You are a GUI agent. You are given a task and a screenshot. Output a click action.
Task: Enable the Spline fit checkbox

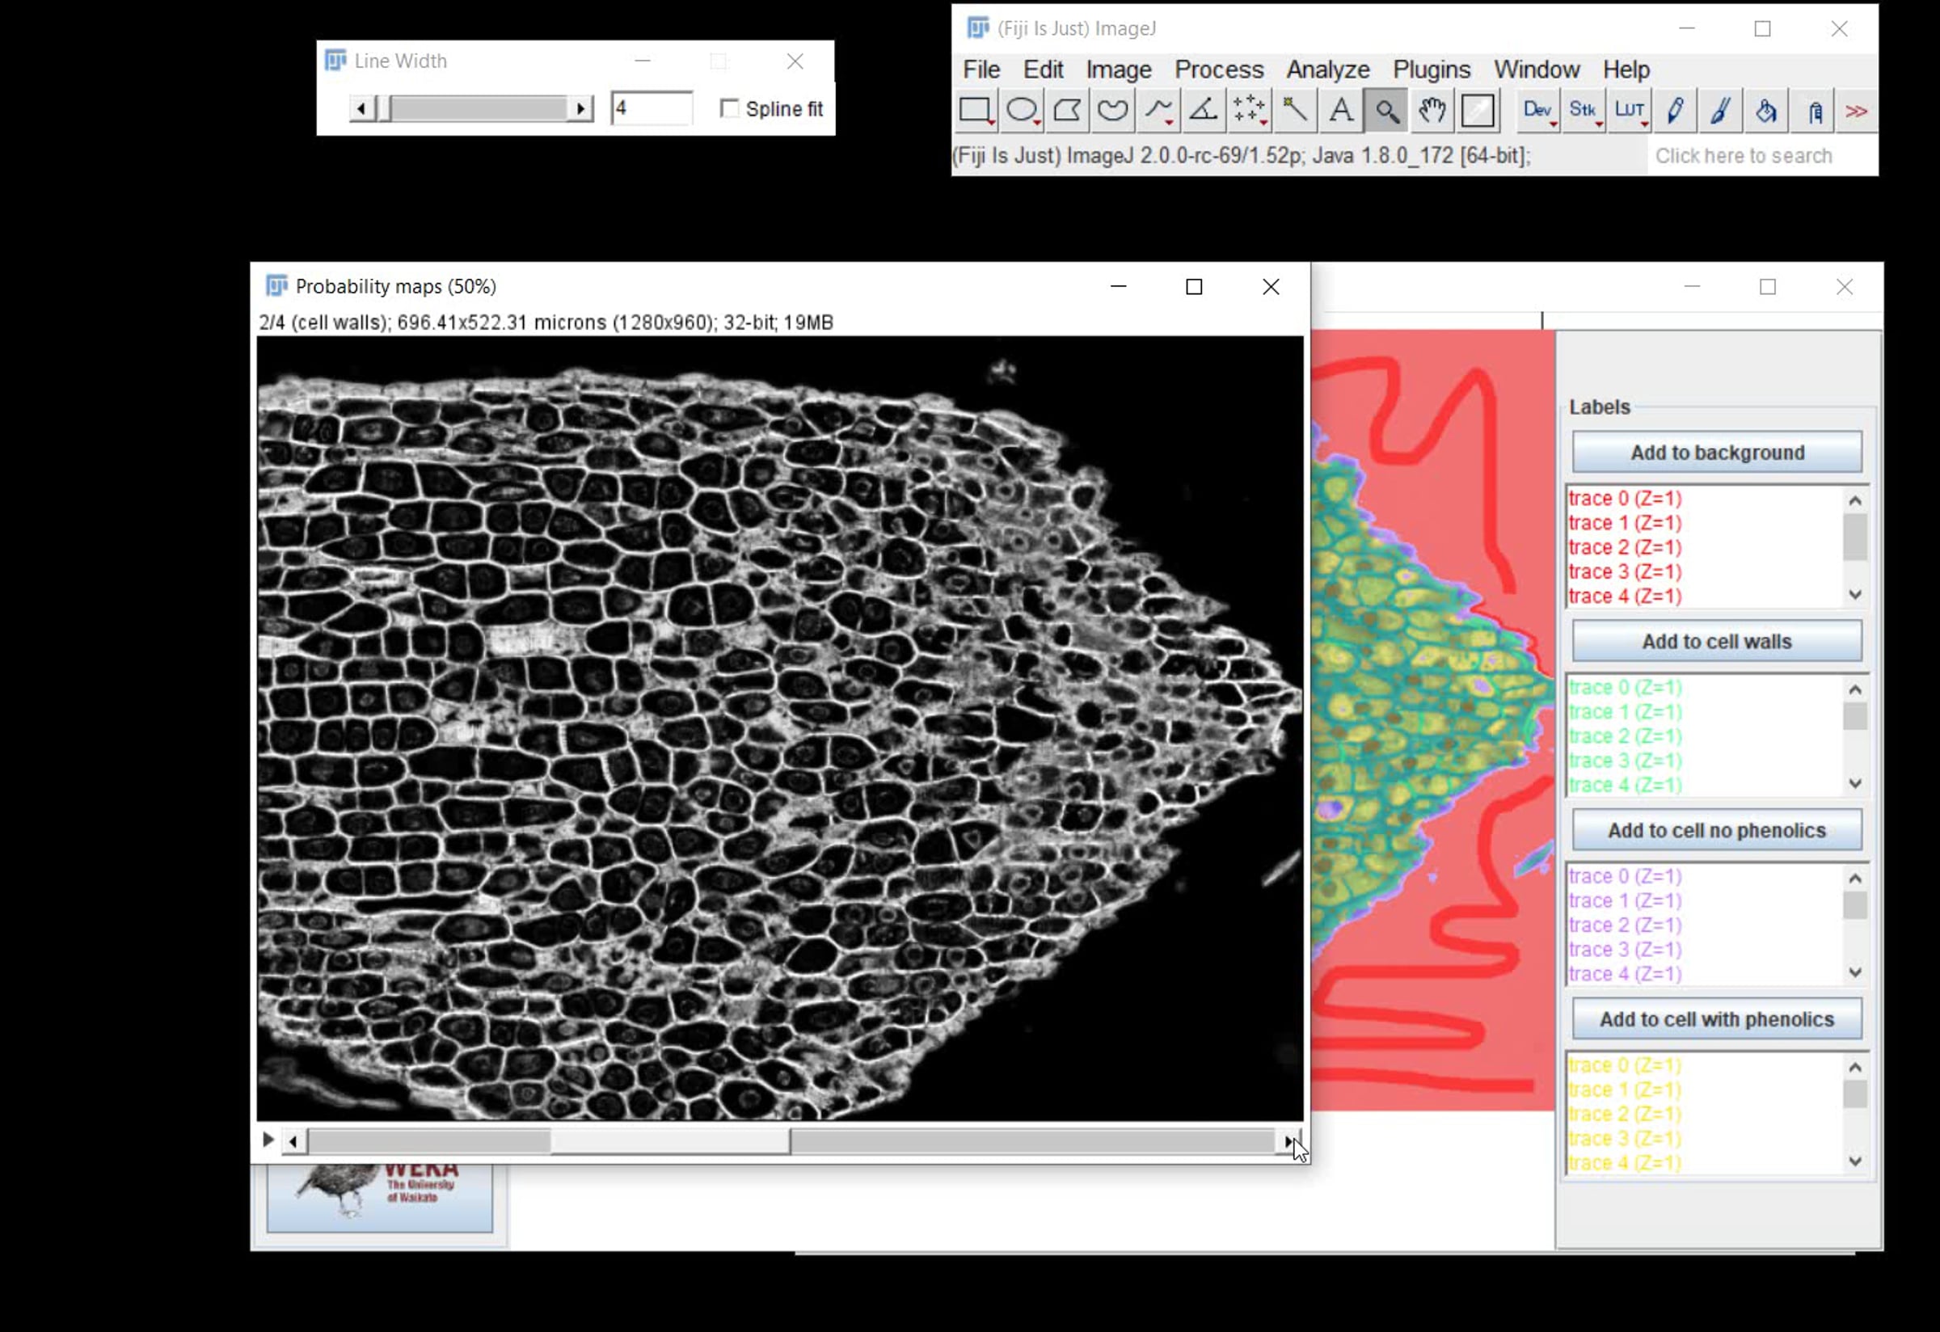tap(730, 108)
